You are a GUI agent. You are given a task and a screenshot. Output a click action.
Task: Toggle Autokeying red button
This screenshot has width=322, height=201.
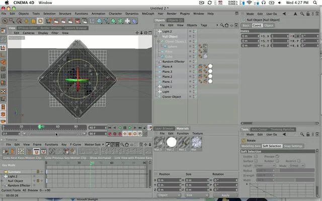click(115, 134)
